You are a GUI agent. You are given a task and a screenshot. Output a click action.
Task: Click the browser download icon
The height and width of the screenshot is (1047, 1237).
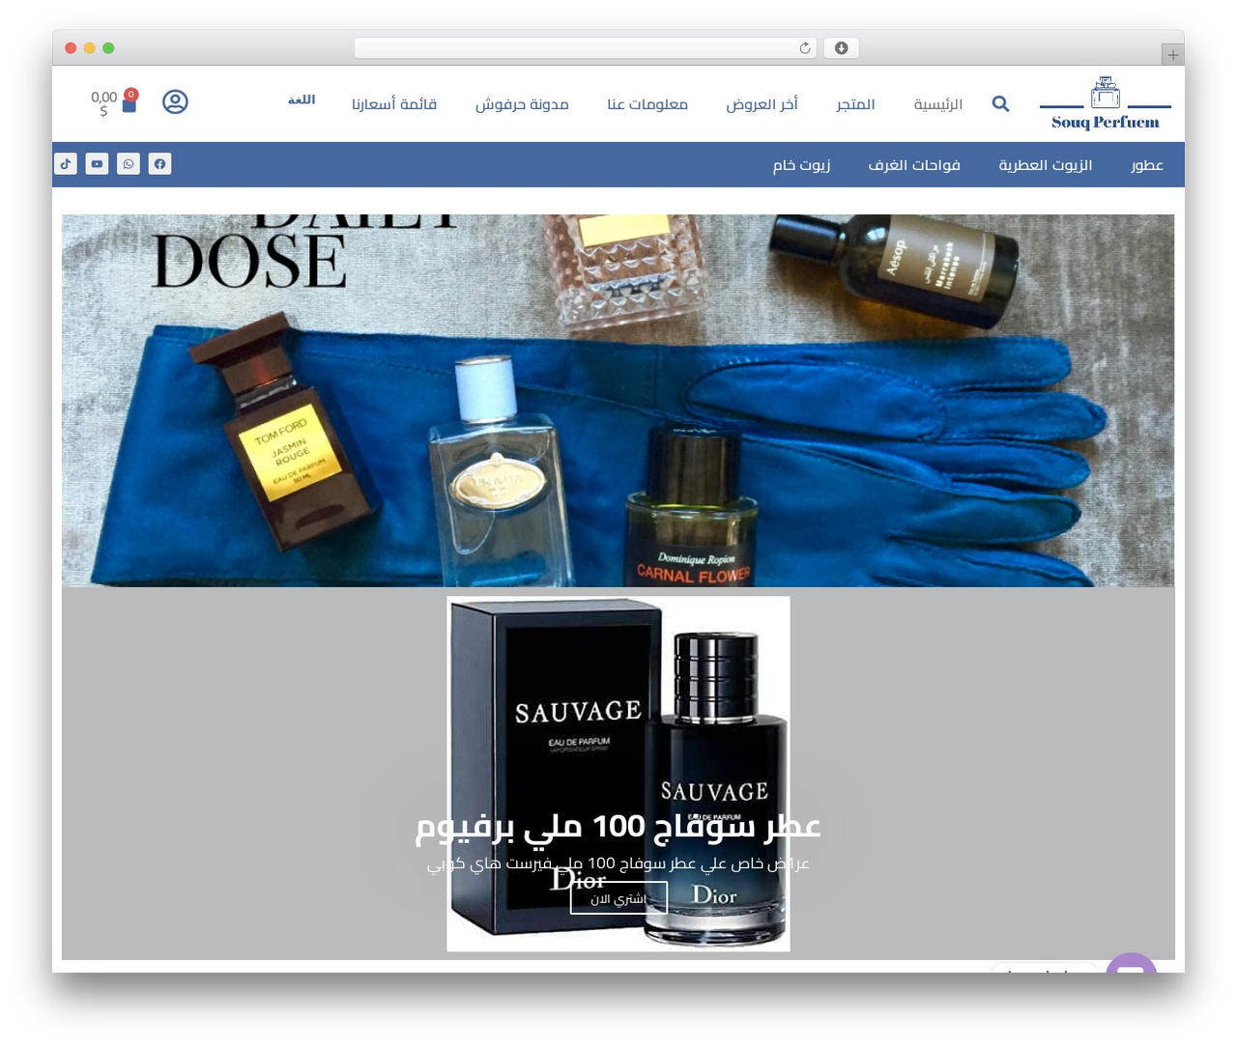pyautogui.click(x=841, y=48)
